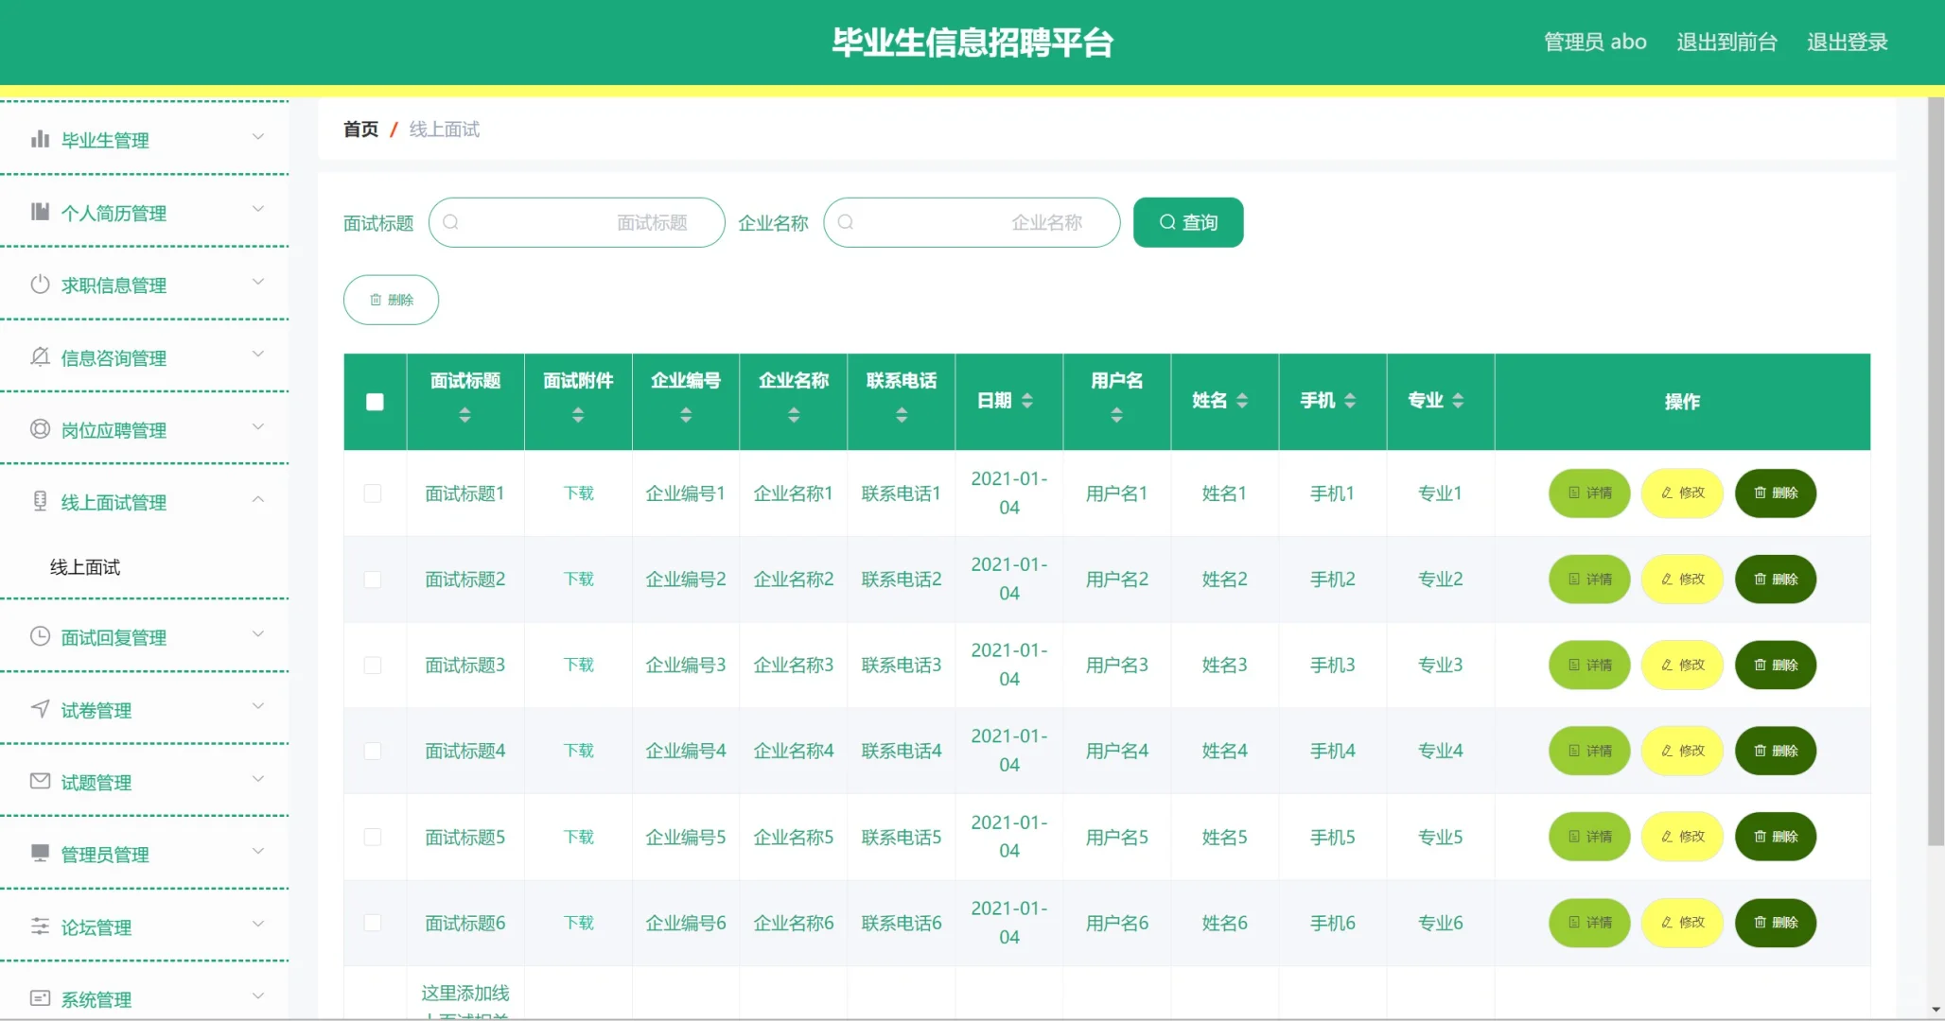Screen dimensions: 1945x1021
Task: Open the 线上面试 submenu item
Action: [83, 565]
